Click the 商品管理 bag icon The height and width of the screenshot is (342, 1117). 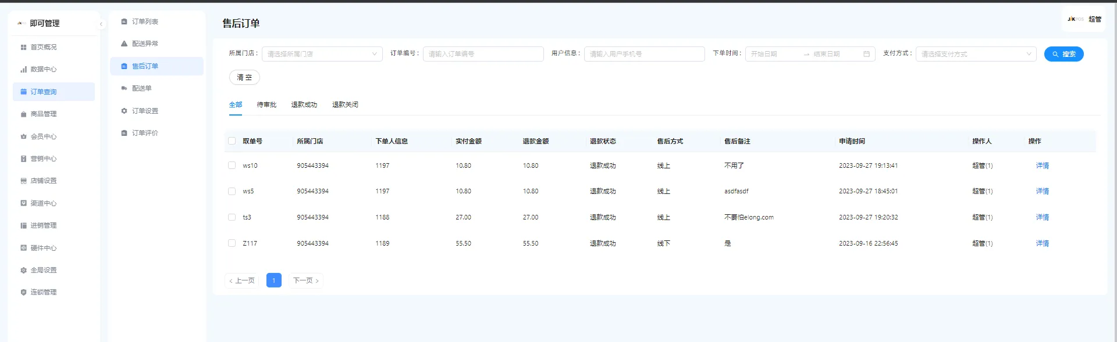click(23, 114)
